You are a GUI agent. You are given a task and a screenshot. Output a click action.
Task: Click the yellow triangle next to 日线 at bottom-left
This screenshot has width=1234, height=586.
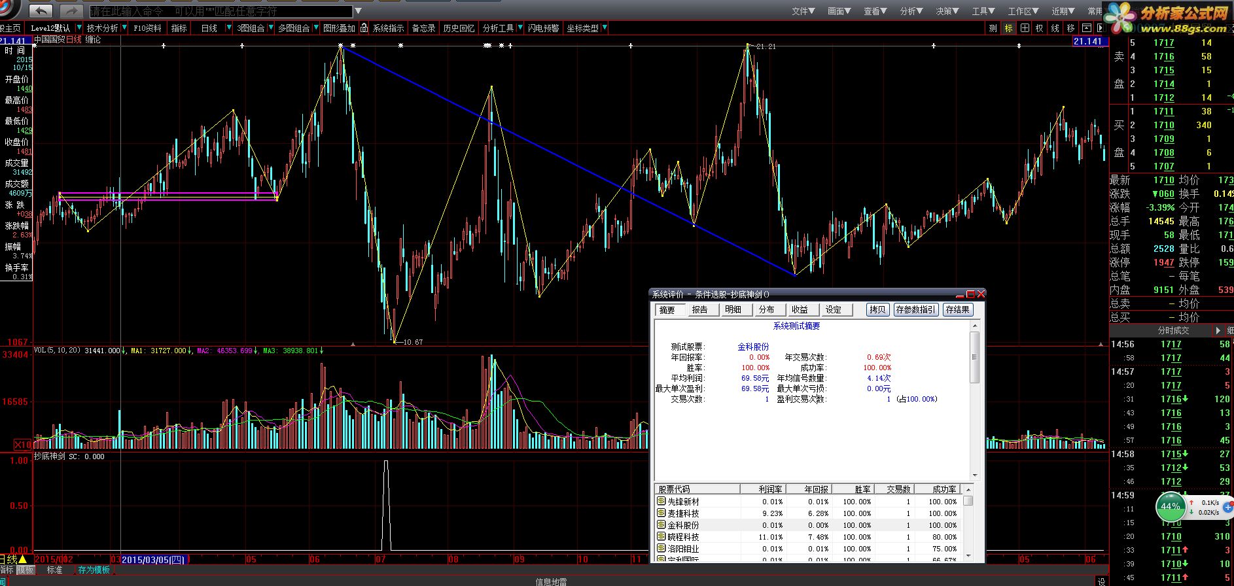(x=23, y=559)
